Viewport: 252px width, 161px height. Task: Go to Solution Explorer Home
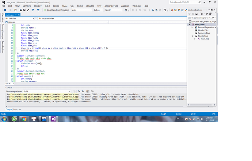196,14
